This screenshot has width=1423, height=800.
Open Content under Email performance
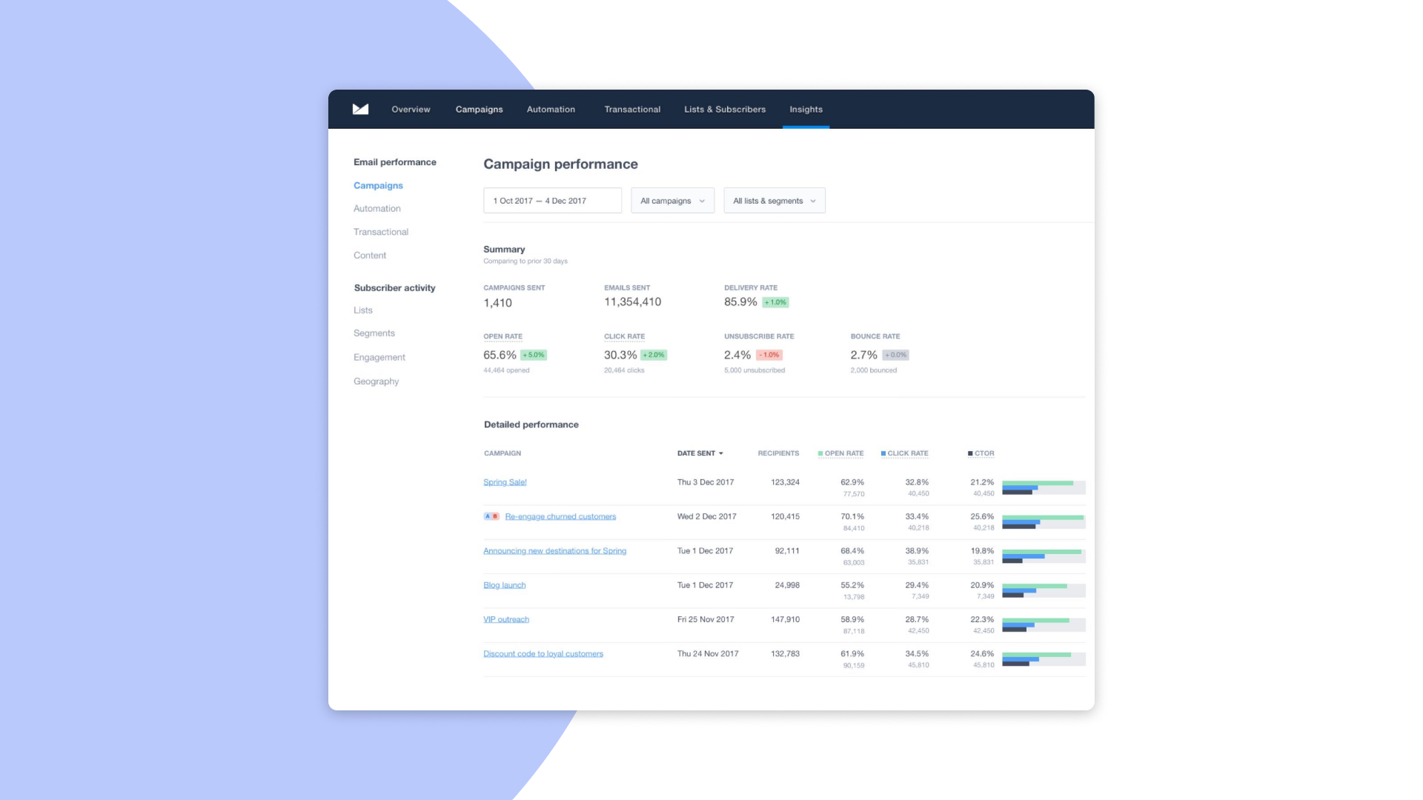(370, 256)
